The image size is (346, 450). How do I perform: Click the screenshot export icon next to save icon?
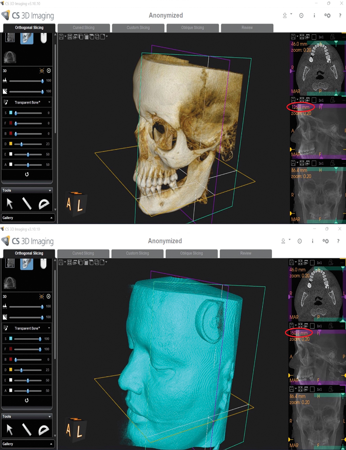coord(75,37)
